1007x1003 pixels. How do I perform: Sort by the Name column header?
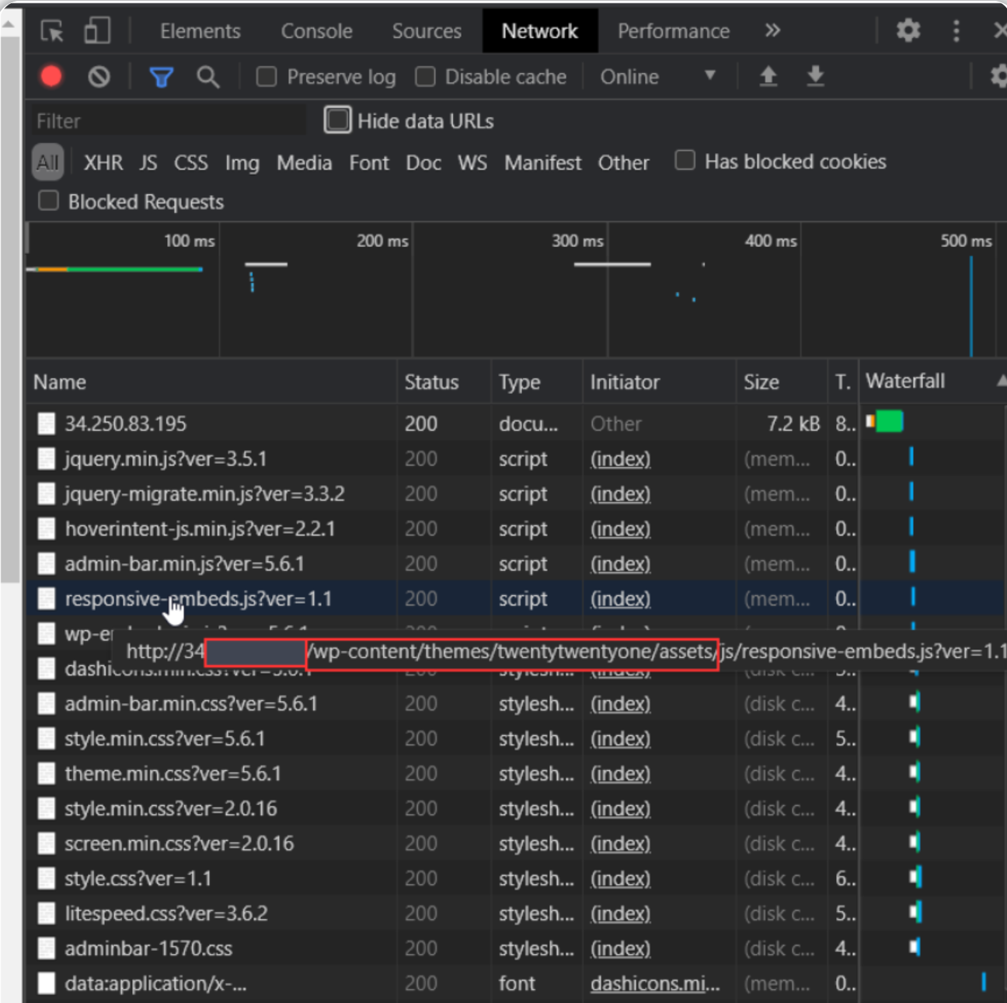(x=211, y=381)
